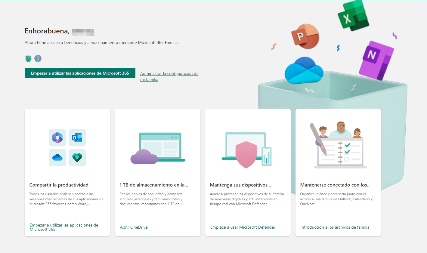The image size is (427, 253).
Task: Click the purple family member avatar
Action: pyautogui.click(x=38, y=58)
